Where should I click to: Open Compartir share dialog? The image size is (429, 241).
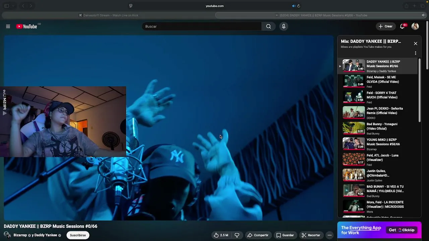coord(258,235)
